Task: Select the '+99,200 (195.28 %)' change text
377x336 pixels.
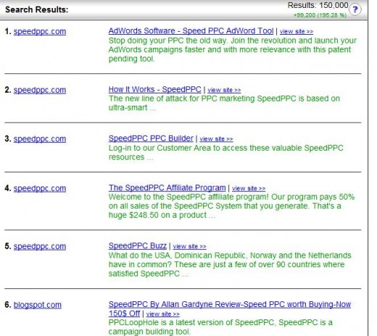Action: [320, 15]
